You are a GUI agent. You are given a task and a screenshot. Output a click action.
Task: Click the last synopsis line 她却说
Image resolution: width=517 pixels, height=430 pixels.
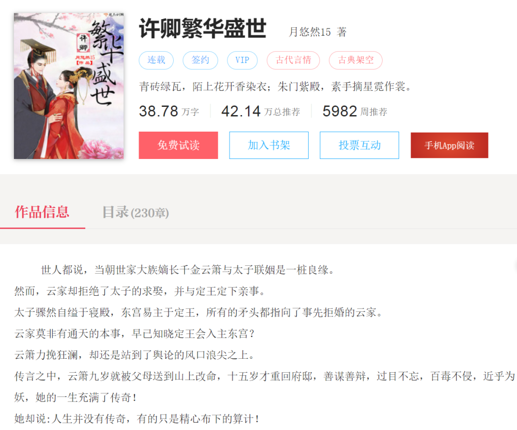click(137, 419)
